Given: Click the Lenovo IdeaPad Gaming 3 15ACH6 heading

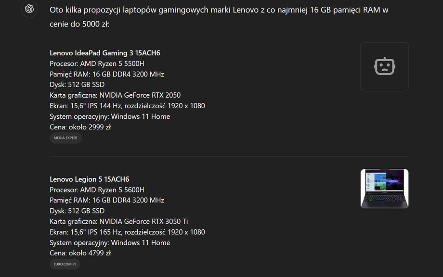Looking at the screenshot, I should pyautogui.click(x=105, y=53).
